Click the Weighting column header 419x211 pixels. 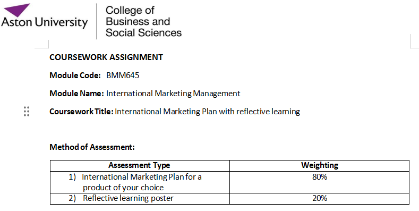pyautogui.click(x=319, y=165)
